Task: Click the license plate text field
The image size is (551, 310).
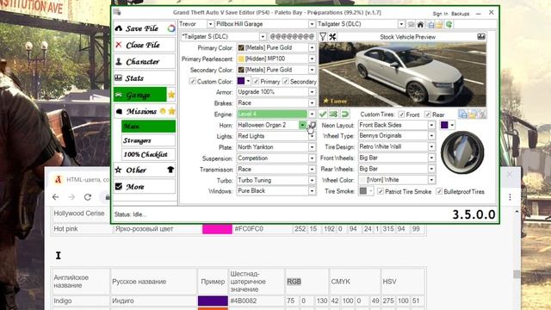Action: [x=292, y=36]
